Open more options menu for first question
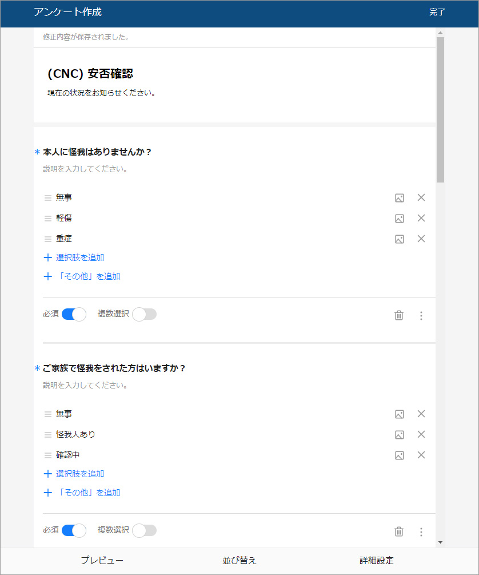The width and height of the screenshot is (479, 575). pos(421,315)
